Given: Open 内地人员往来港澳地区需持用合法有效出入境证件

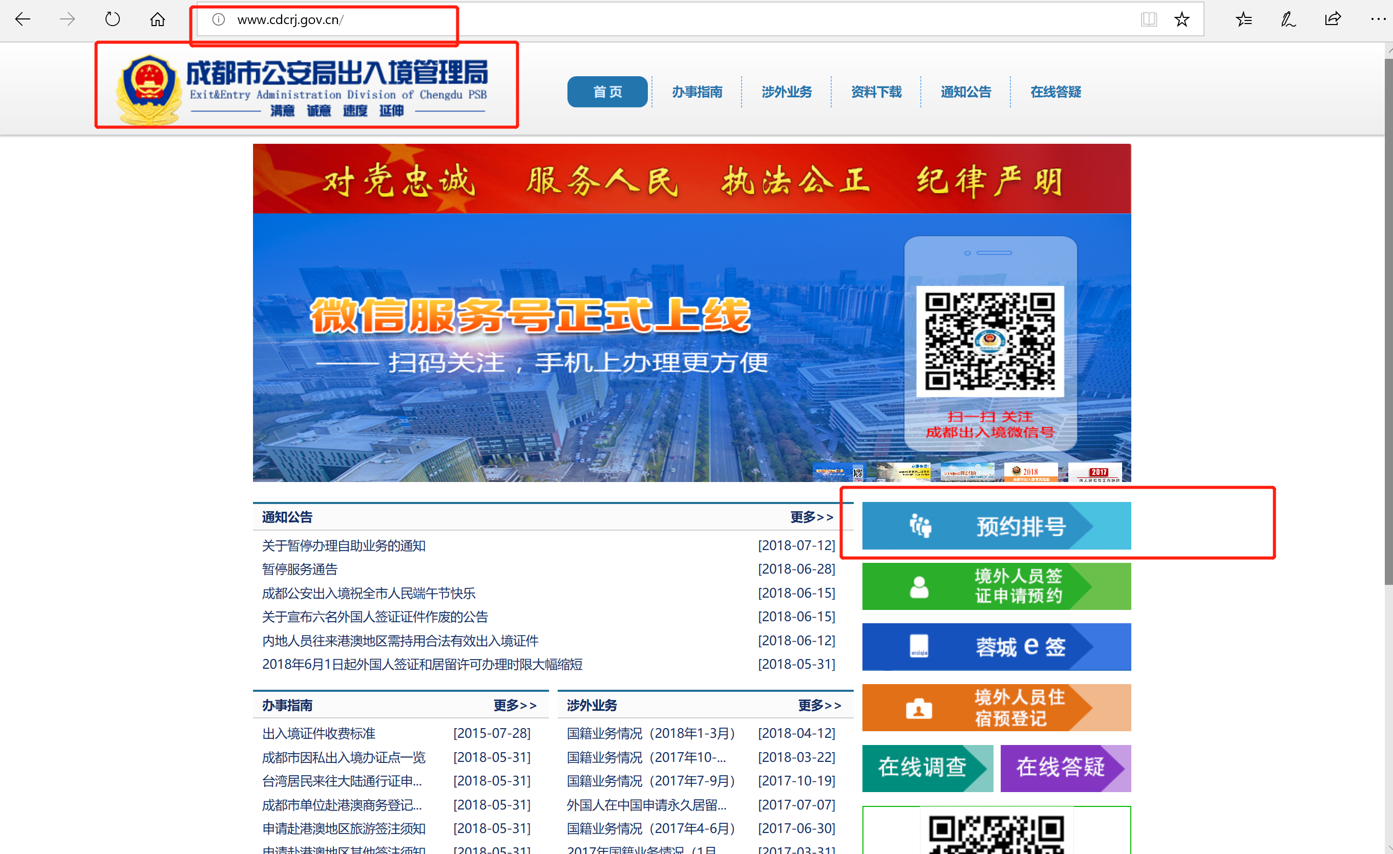Looking at the screenshot, I should (x=400, y=641).
